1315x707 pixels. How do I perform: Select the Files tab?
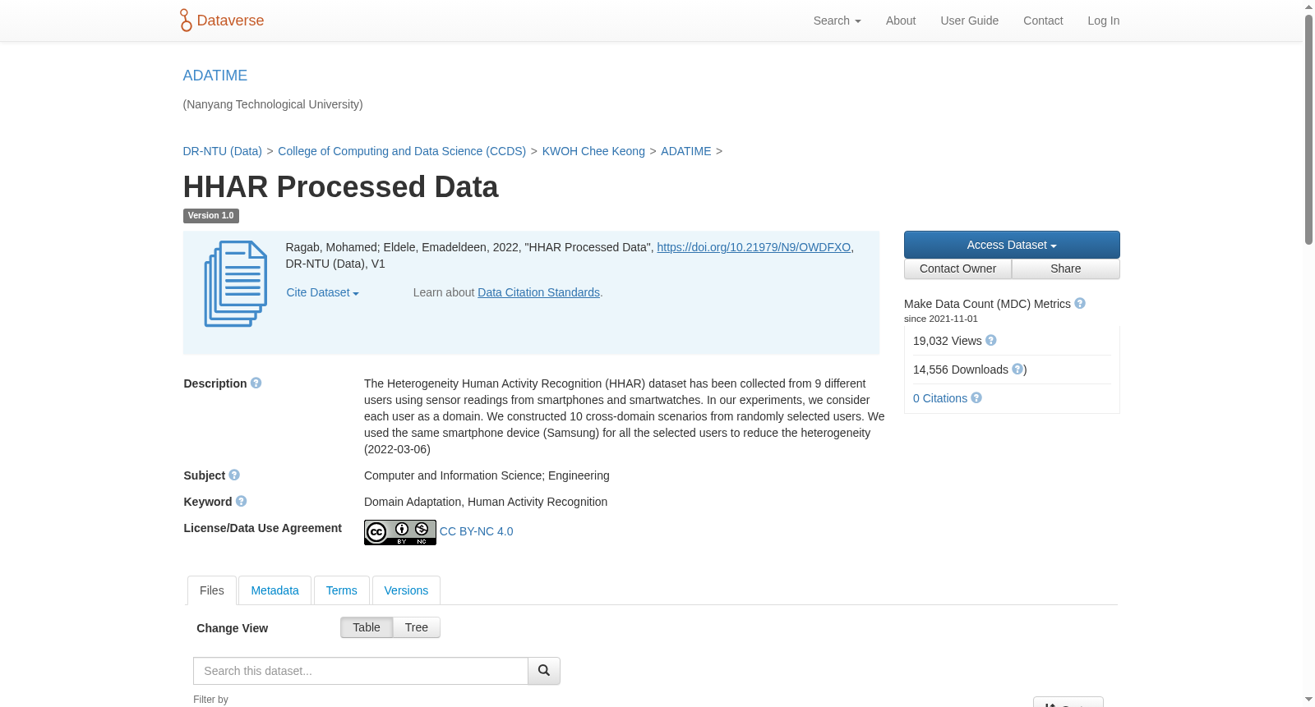pos(212,590)
